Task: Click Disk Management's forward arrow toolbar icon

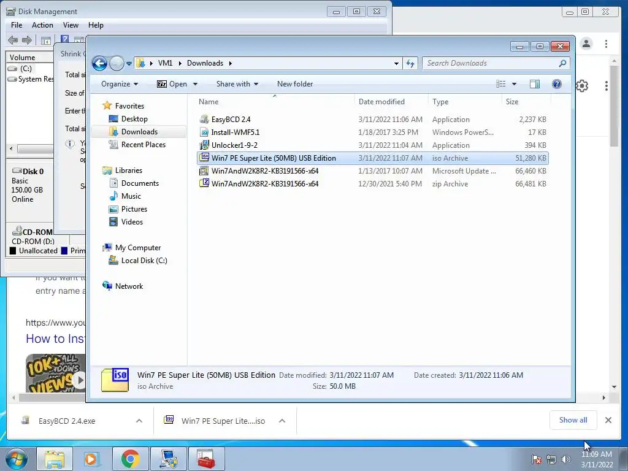Action: click(x=27, y=40)
